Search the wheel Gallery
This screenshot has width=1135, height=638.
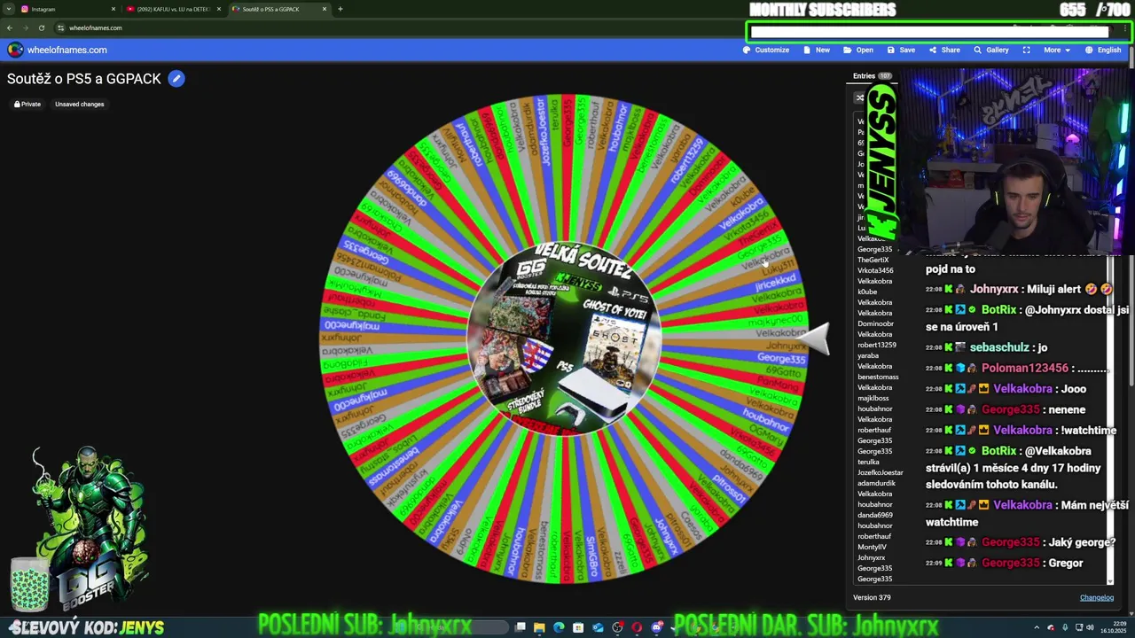click(x=991, y=50)
